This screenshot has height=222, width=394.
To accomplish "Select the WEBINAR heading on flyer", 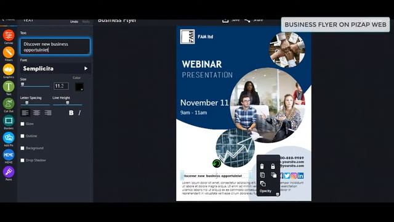I will pyautogui.click(x=202, y=64).
